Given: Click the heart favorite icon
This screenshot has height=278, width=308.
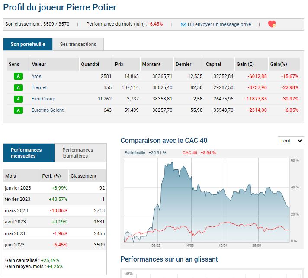Looking at the screenshot, I should [x=272, y=24].
